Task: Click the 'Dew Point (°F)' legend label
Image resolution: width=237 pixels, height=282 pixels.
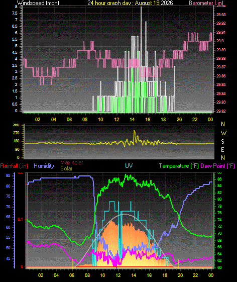Action: [x=217, y=166]
